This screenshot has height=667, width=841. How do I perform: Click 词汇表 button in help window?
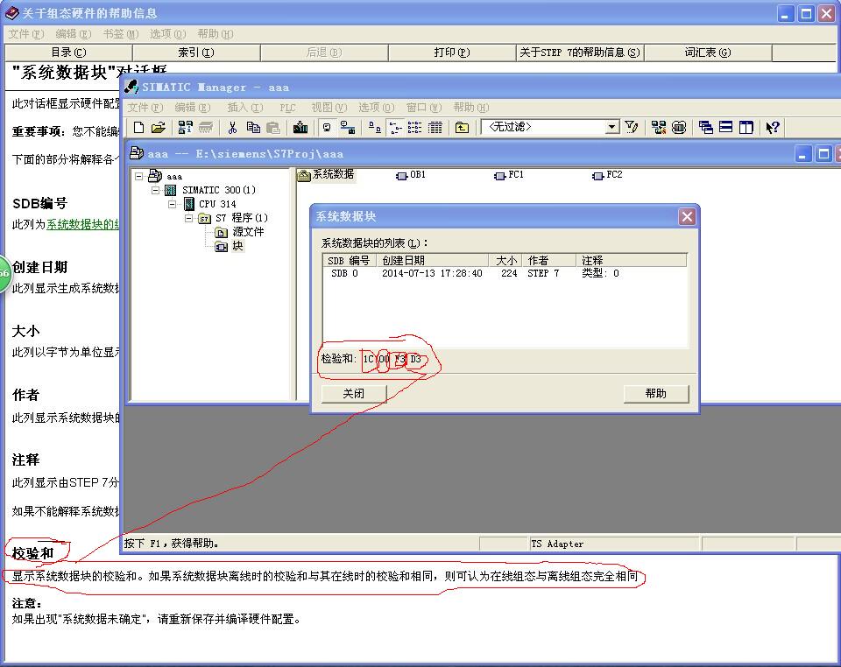708,53
